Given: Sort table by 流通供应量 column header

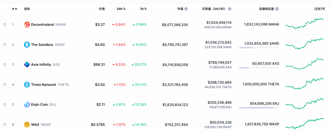Looking at the screenshot, I should 266,9.
